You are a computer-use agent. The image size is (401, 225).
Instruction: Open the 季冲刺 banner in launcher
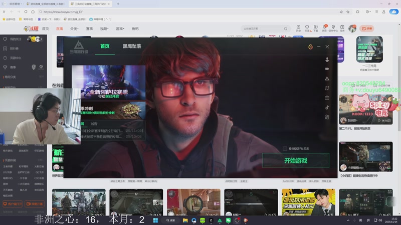pos(113,110)
